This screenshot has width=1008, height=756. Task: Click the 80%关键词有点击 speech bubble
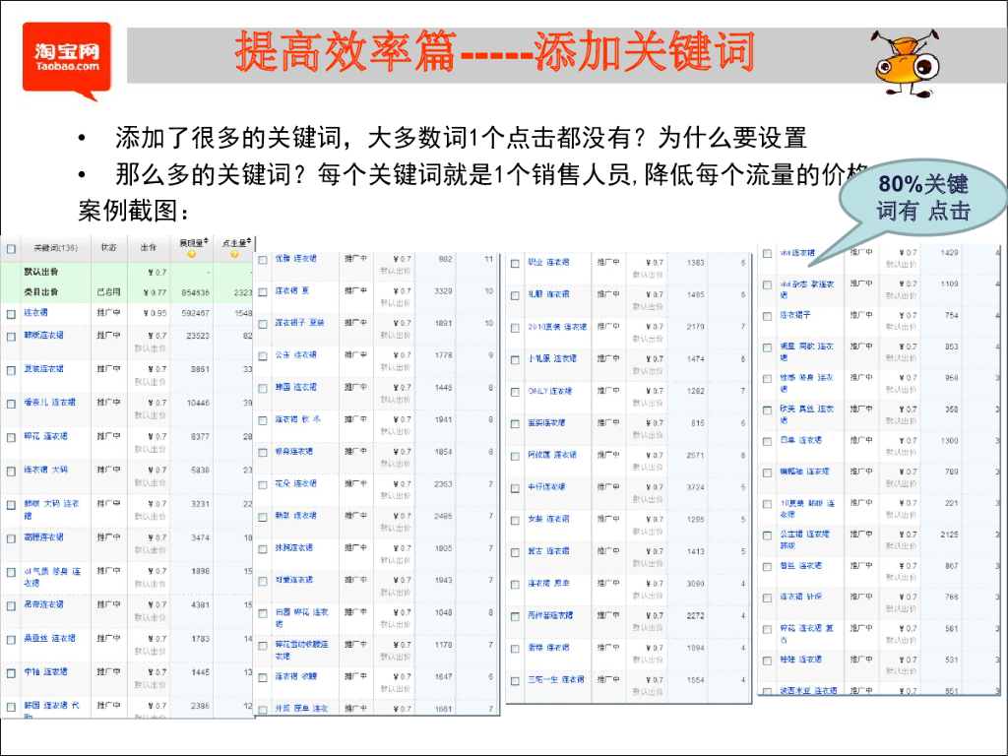pyautogui.click(x=921, y=197)
